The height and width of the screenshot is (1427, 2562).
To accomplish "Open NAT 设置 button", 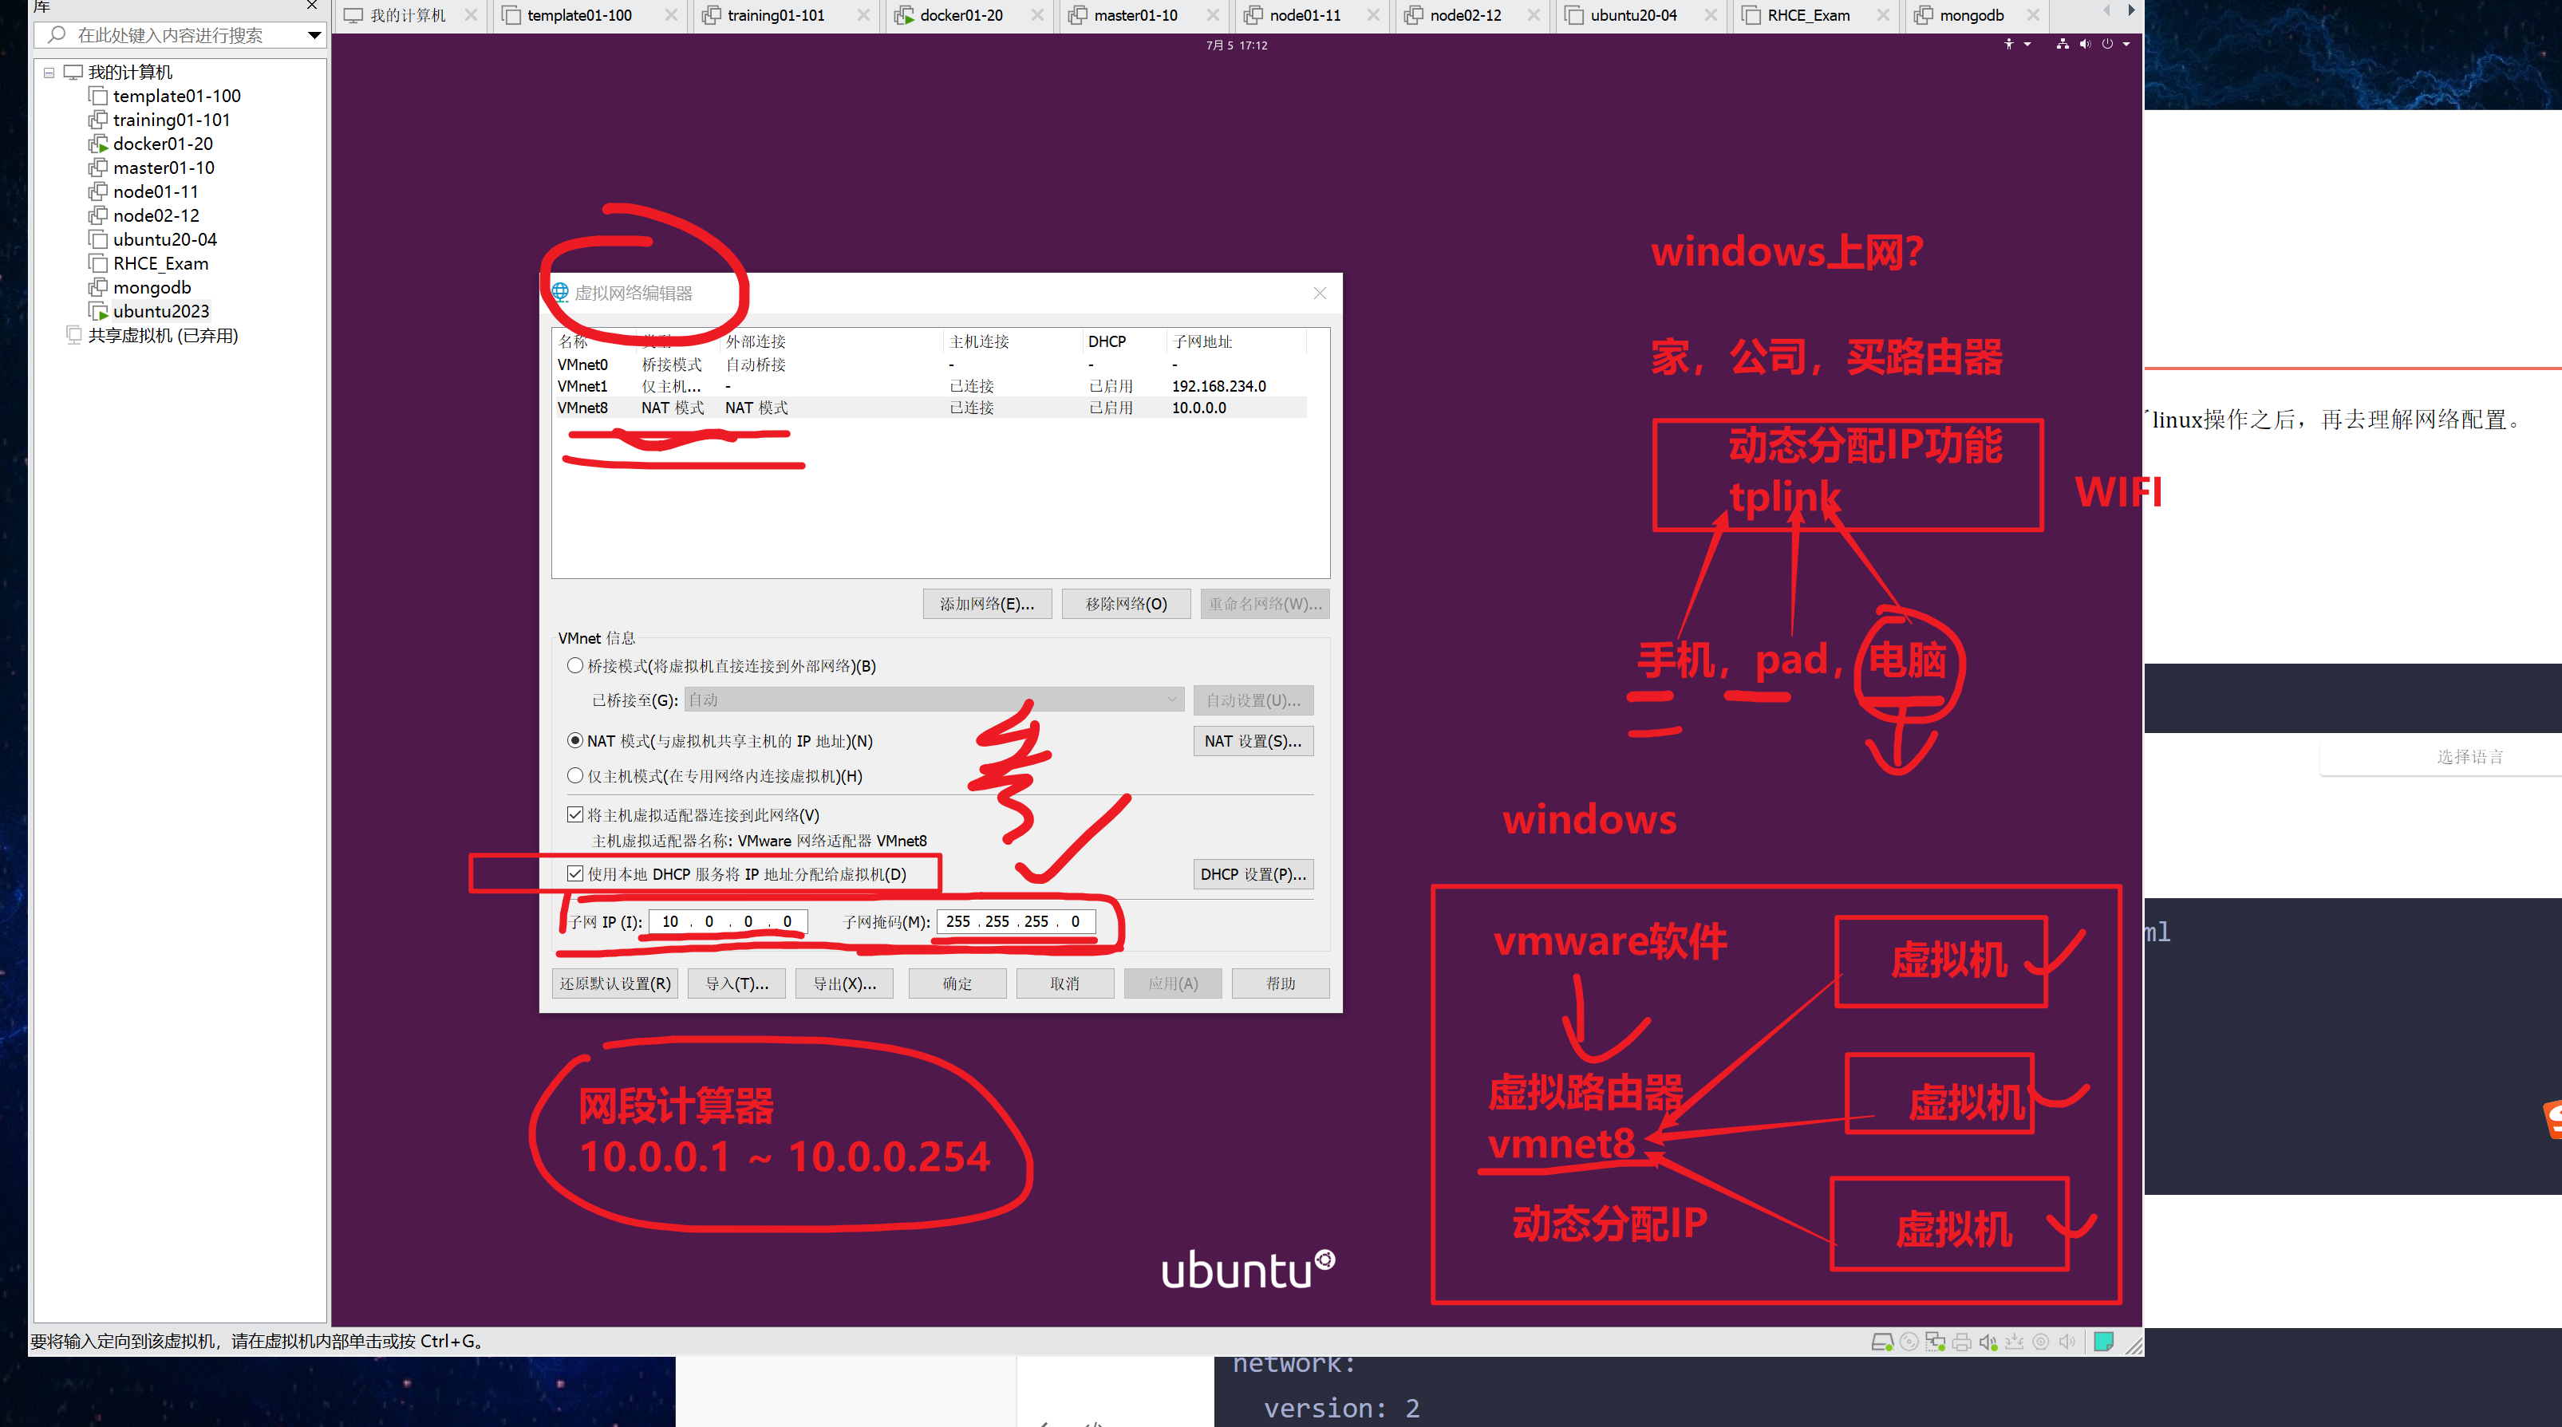I will point(1253,741).
